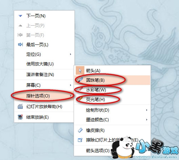Select 指针选项(O) menu entry
Image resolution: width=179 pixels, height=160 pixels.
click(44, 96)
